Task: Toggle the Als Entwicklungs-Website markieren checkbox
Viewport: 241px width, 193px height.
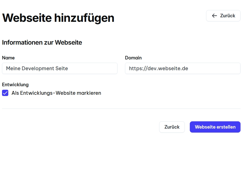Action: 5,93
